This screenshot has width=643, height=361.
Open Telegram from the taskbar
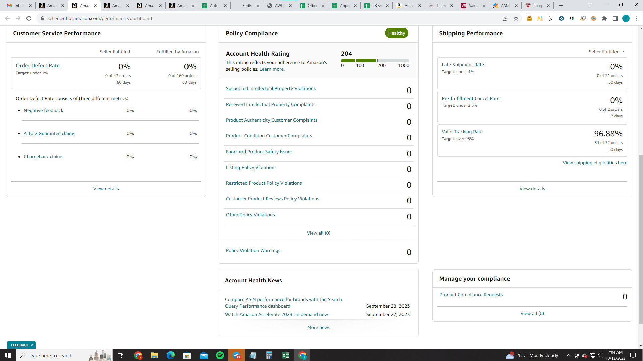tap(236, 355)
